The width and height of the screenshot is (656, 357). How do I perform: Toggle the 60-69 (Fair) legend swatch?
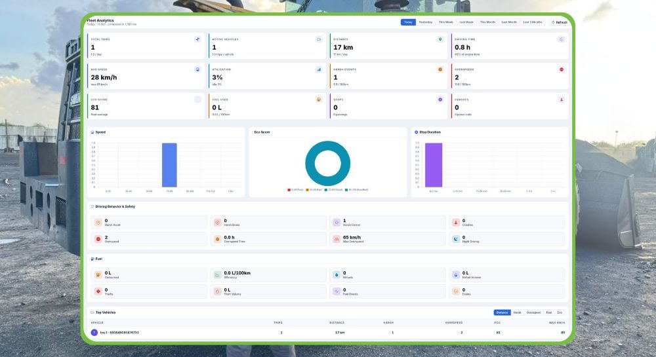[x=308, y=190]
